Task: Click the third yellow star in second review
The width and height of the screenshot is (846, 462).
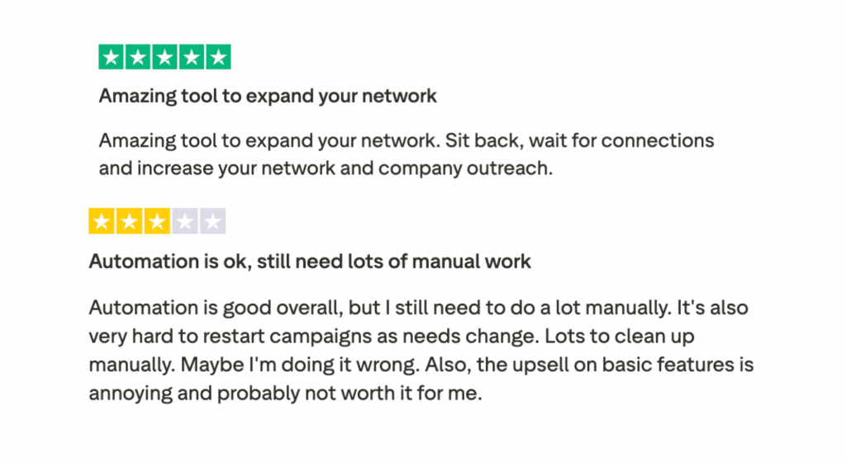Action: [157, 222]
